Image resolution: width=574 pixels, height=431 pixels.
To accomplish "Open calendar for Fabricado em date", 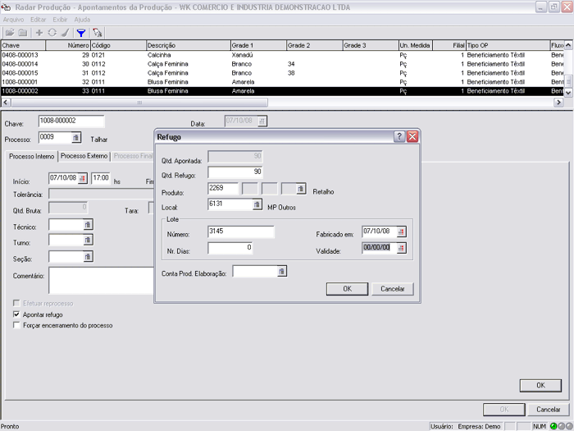I will 402,232.
